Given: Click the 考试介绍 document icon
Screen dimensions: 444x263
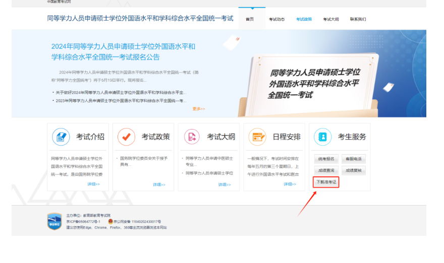Looking at the screenshot, I should pyautogui.click(x=61, y=137).
